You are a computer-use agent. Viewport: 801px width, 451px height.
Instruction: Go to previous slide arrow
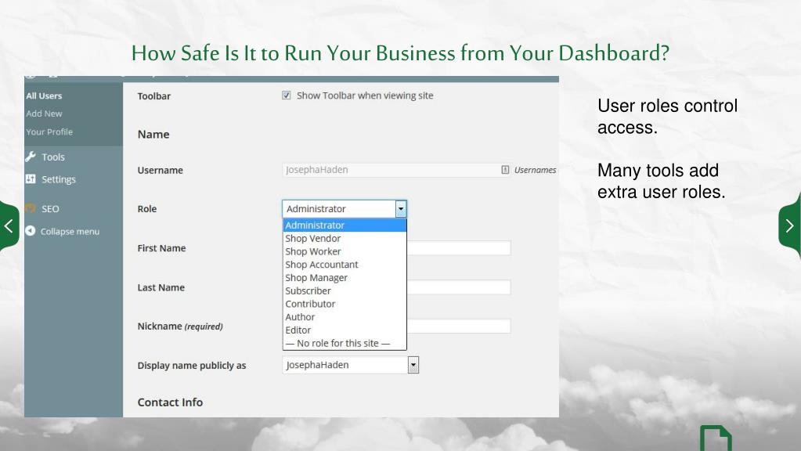pyautogui.click(x=9, y=225)
